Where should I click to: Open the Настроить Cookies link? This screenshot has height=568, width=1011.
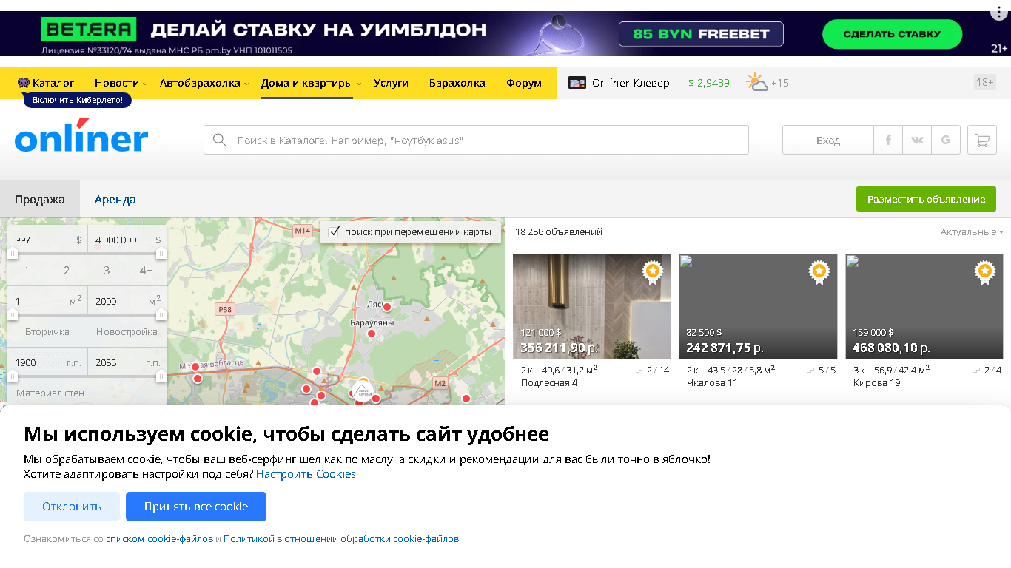click(x=306, y=474)
